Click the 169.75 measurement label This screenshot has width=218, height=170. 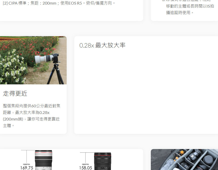coord(27,168)
